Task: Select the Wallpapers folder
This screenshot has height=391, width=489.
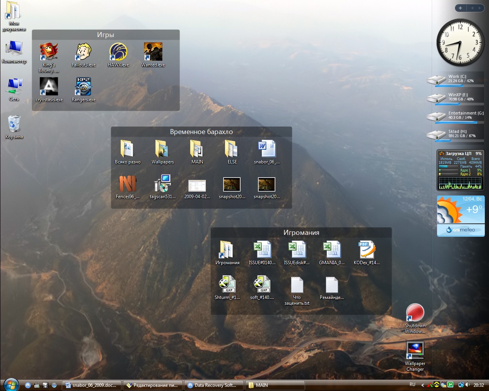Action: [162, 152]
